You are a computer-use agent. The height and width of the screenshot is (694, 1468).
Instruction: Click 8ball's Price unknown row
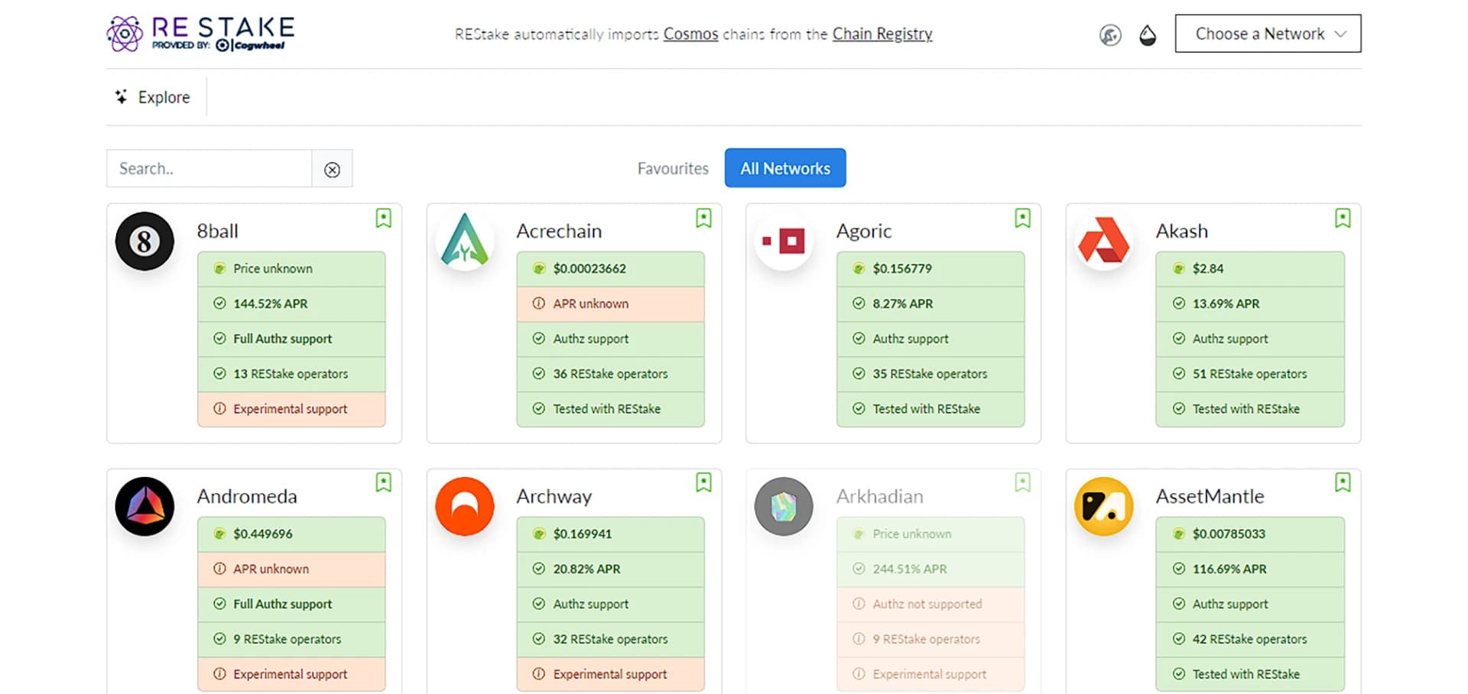click(x=291, y=269)
